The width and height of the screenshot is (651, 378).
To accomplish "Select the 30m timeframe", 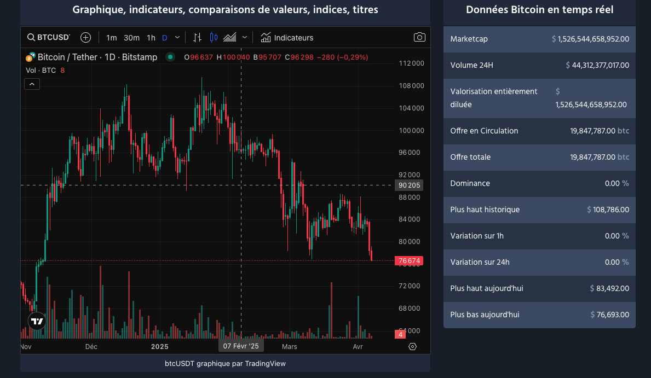I will [x=131, y=38].
